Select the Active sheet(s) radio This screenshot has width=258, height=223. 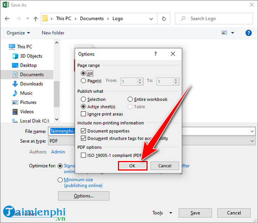click(x=83, y=106)
